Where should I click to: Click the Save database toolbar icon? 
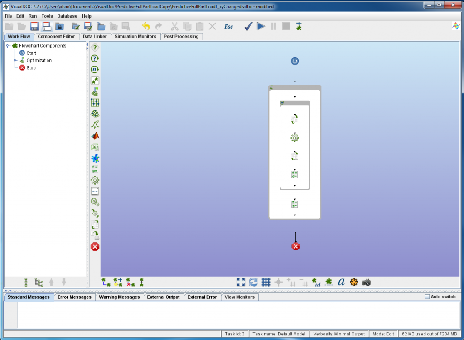(x=34, y=26)
